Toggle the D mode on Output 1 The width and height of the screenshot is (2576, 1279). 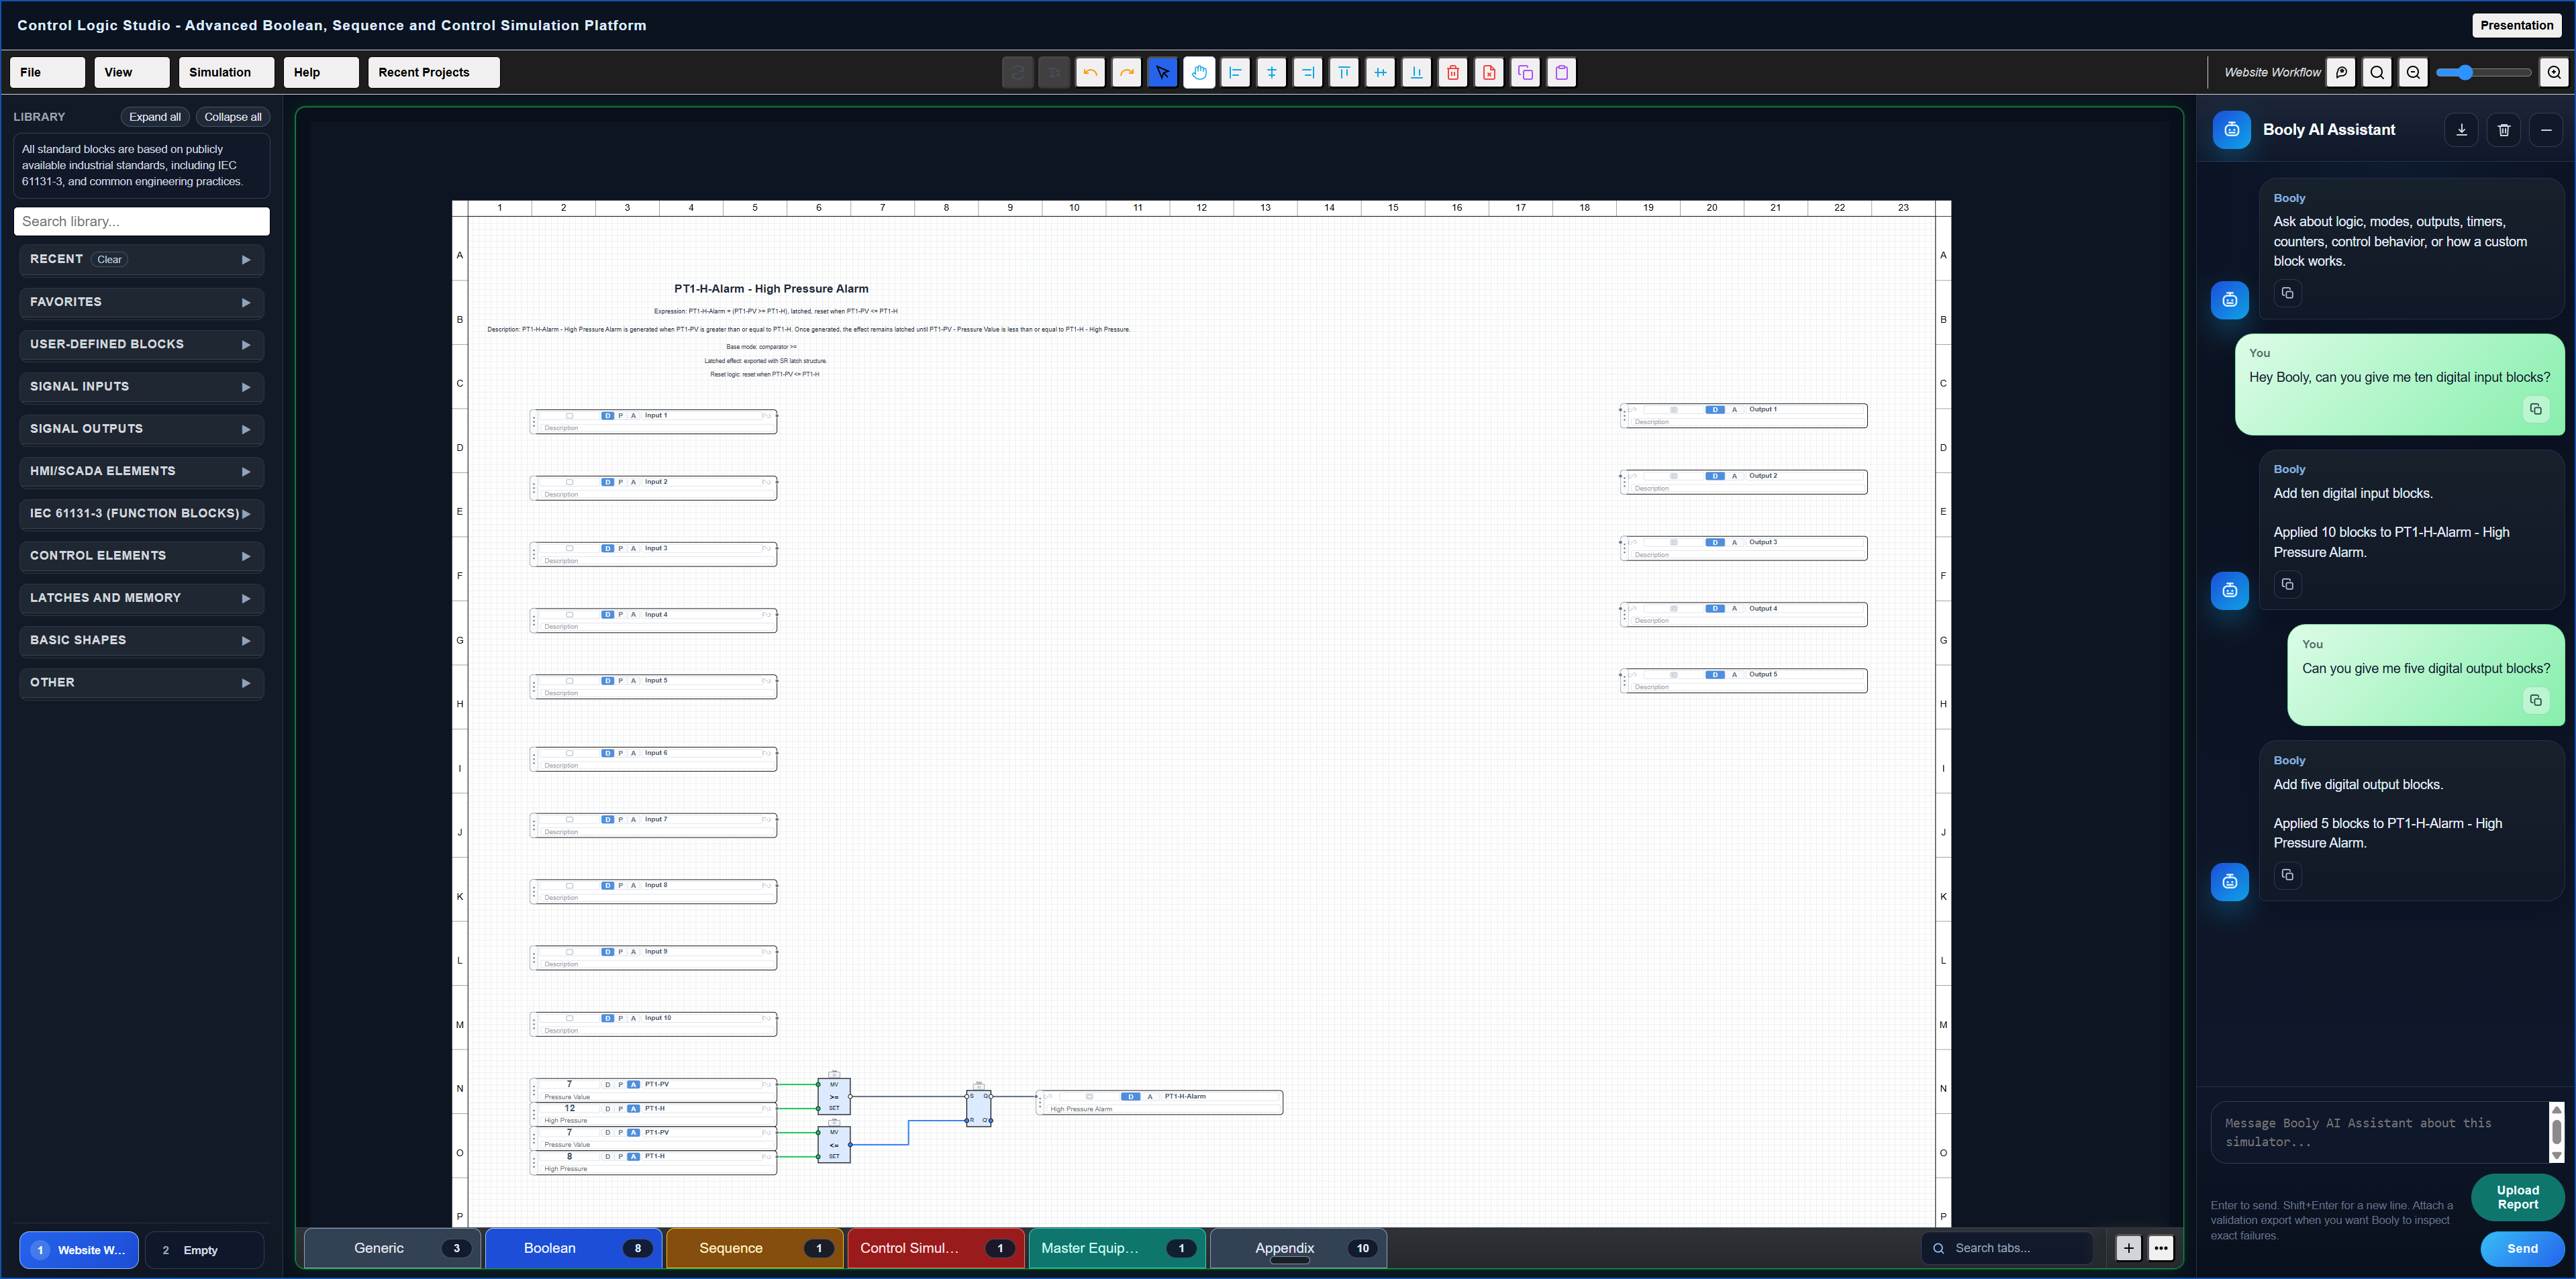[1715, 410]
